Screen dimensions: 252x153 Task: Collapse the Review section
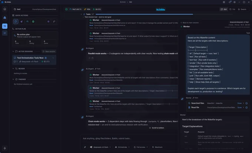[13, 69]
